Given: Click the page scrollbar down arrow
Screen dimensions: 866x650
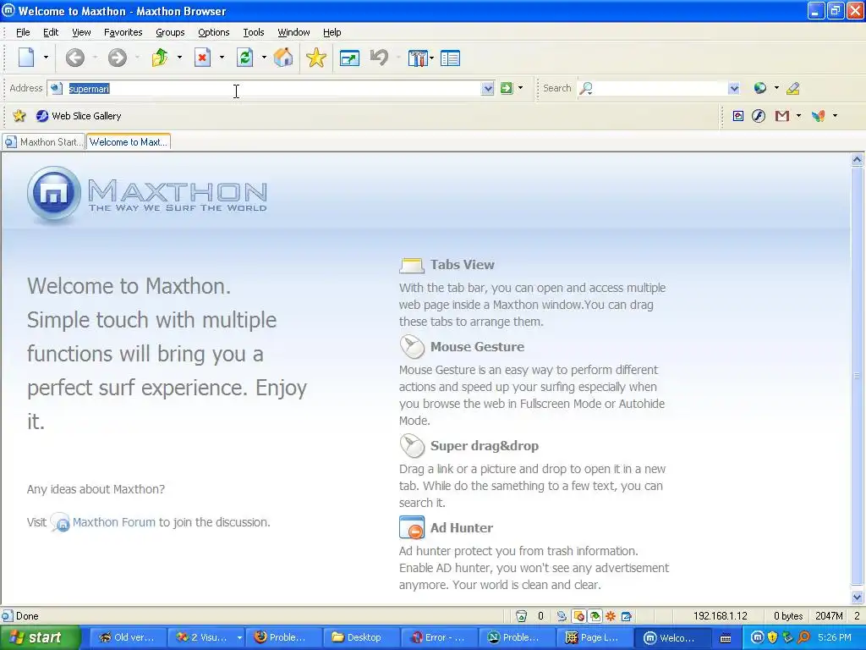Looking at the screenshot, I should 858,597.
